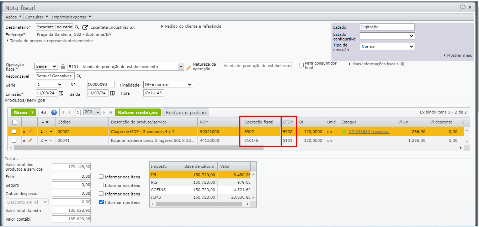This screenshot has height=227, width=479.
Task: Click the blue help question mark icon
Action: click(54, 112)
